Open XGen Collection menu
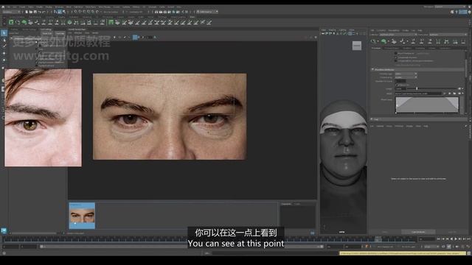The height and width of the screenshot is (265, 472). coord(381,30)
